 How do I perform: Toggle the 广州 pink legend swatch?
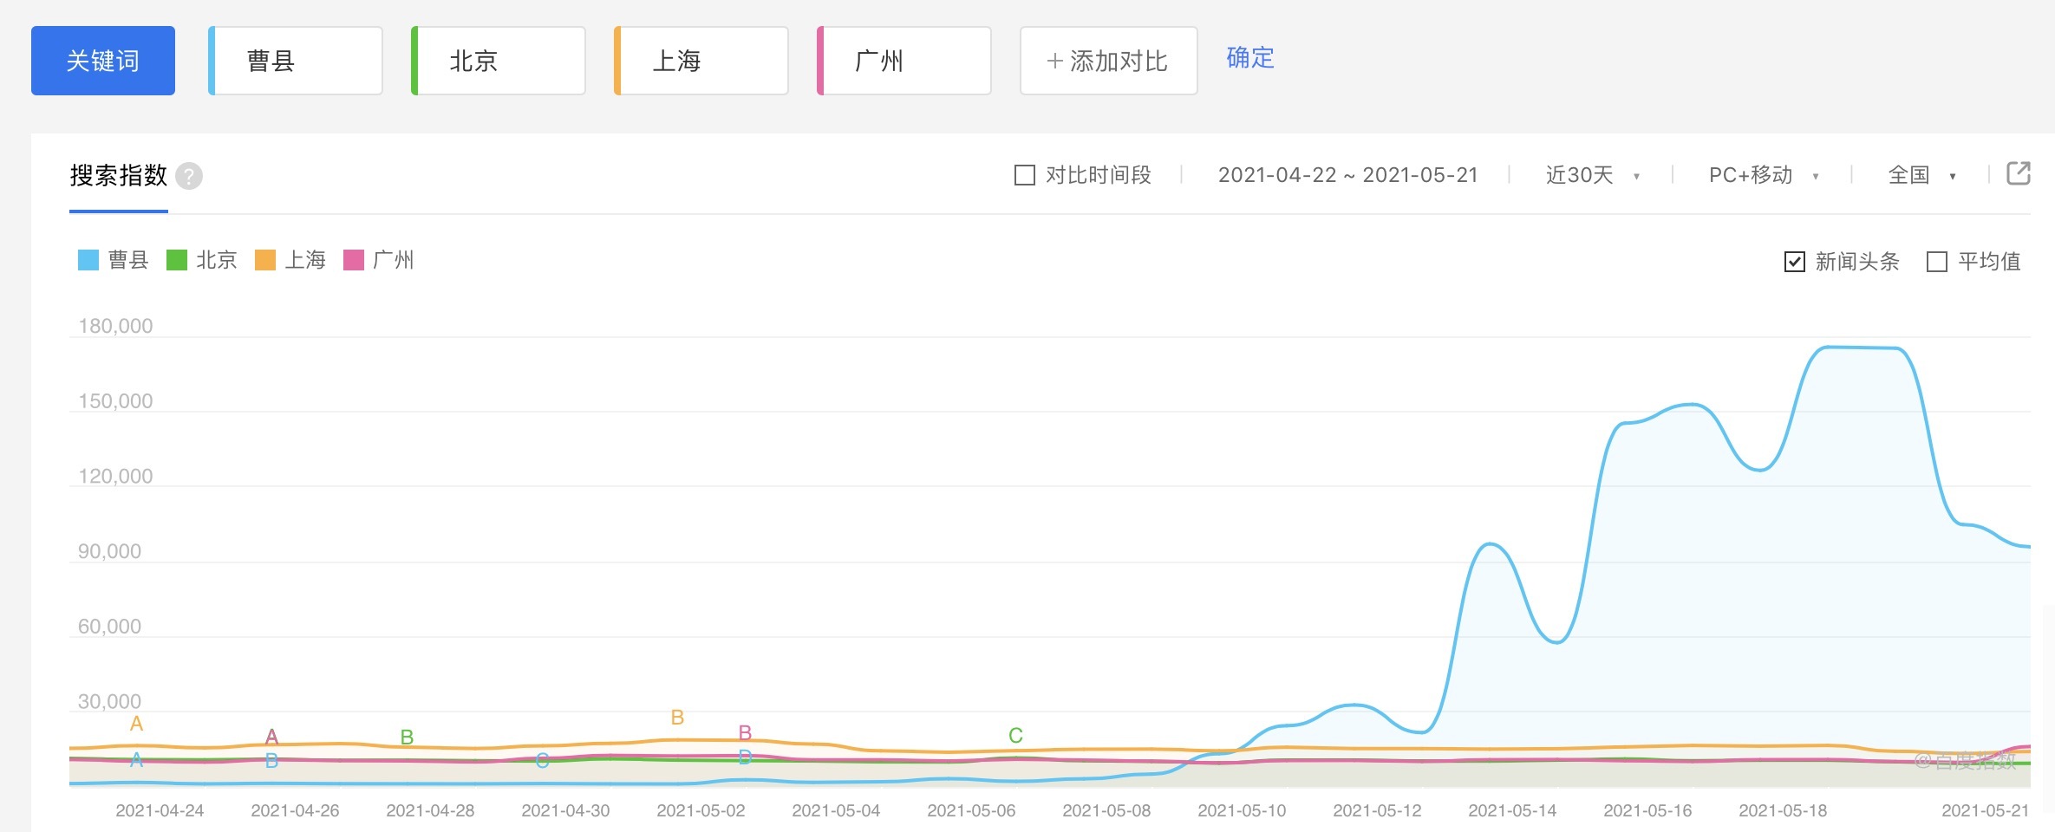354,260
